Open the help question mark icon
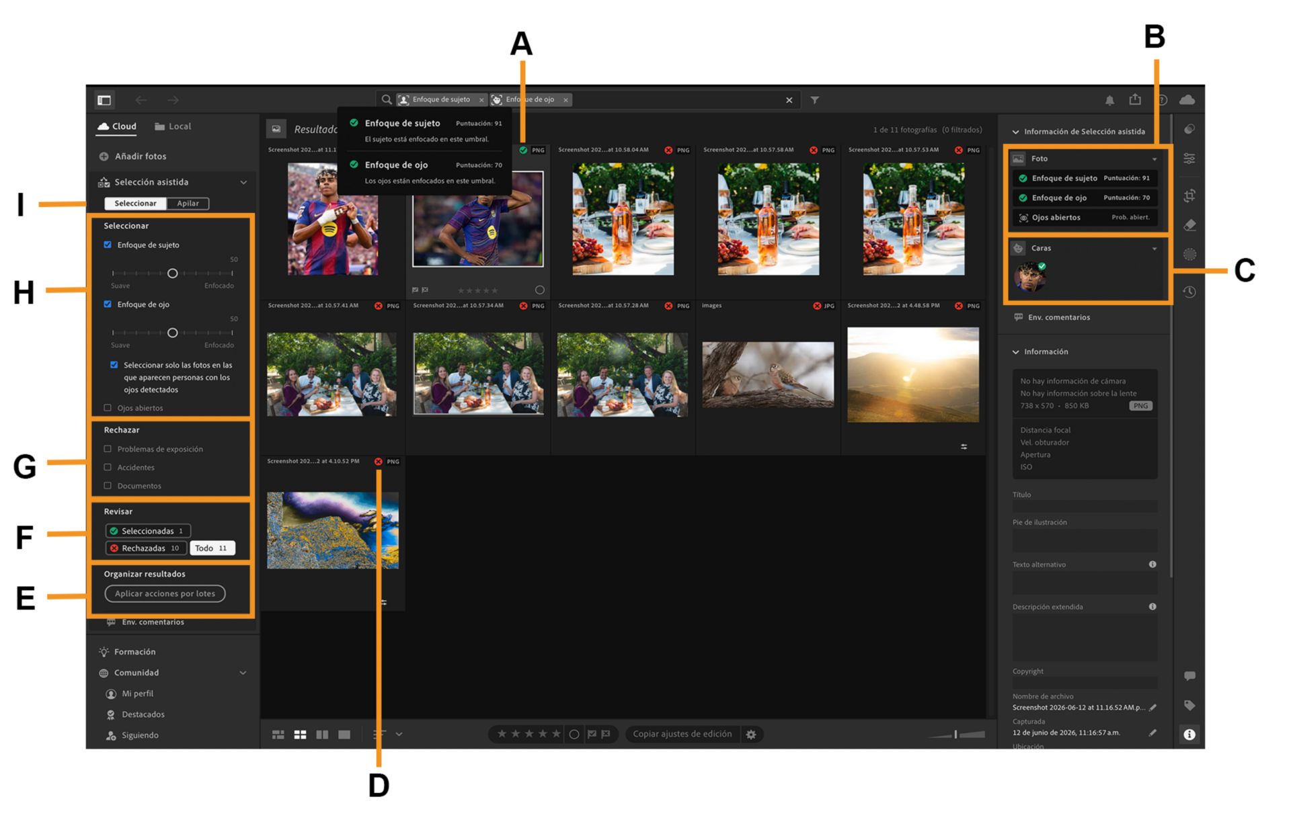Viewport: 1291px width, 834px height. 1161,100
